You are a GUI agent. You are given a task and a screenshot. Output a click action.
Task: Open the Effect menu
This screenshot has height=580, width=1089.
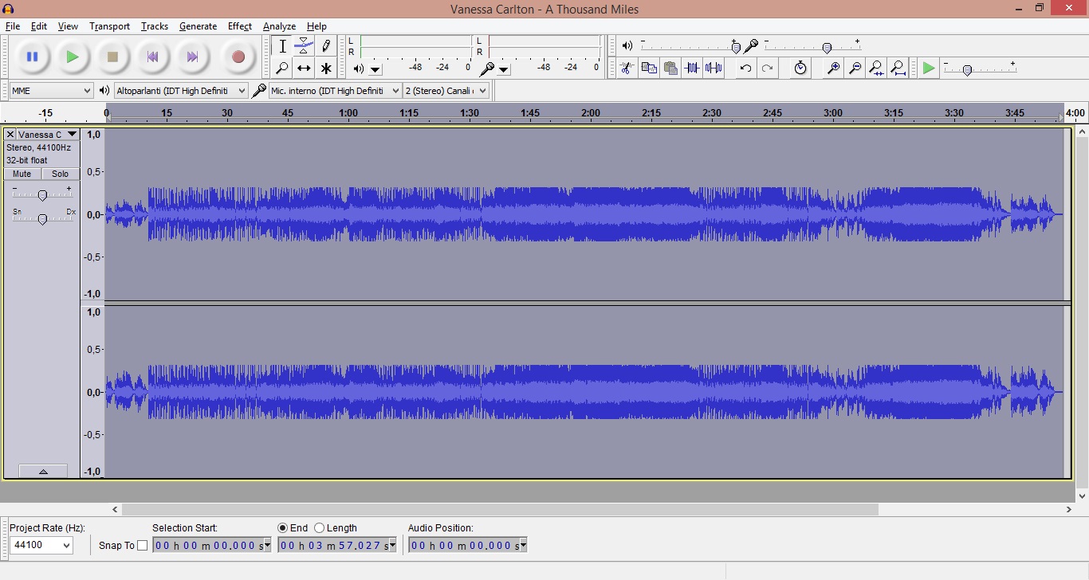pyautogui.click(x=240, y=26)
